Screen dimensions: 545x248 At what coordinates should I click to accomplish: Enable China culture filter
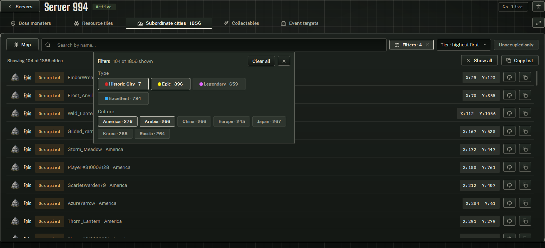tap(194, 121)
